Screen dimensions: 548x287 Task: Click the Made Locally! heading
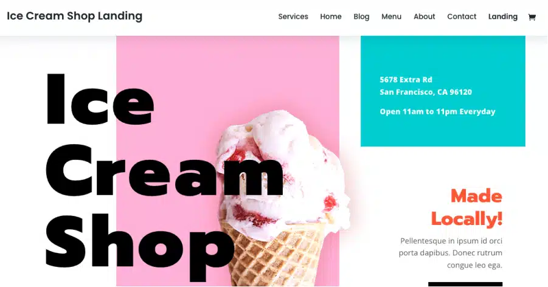tap(466, 207)
